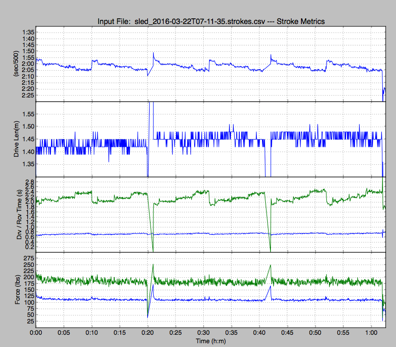The height and width of the screenshot is (347, 396).
Task: Select the 0:00 tick on the time axis
Action: (x=36, y=332)
